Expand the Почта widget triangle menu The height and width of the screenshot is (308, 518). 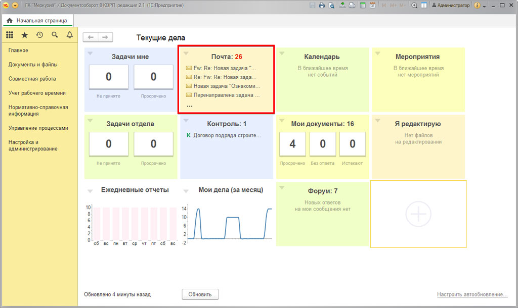186,53
